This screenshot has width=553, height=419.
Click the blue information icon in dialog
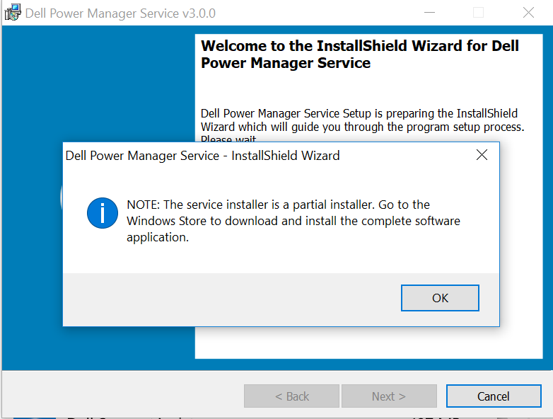click(103, 213)
